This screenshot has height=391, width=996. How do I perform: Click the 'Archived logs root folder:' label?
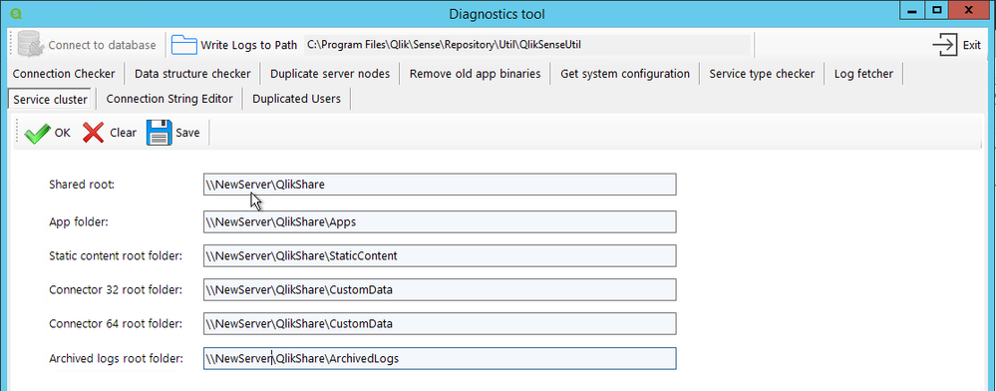pos(117,358)
